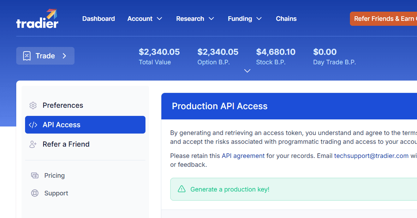The image size is (417, 218).
Task: Open the Pricing link
Action: [54, 176]
